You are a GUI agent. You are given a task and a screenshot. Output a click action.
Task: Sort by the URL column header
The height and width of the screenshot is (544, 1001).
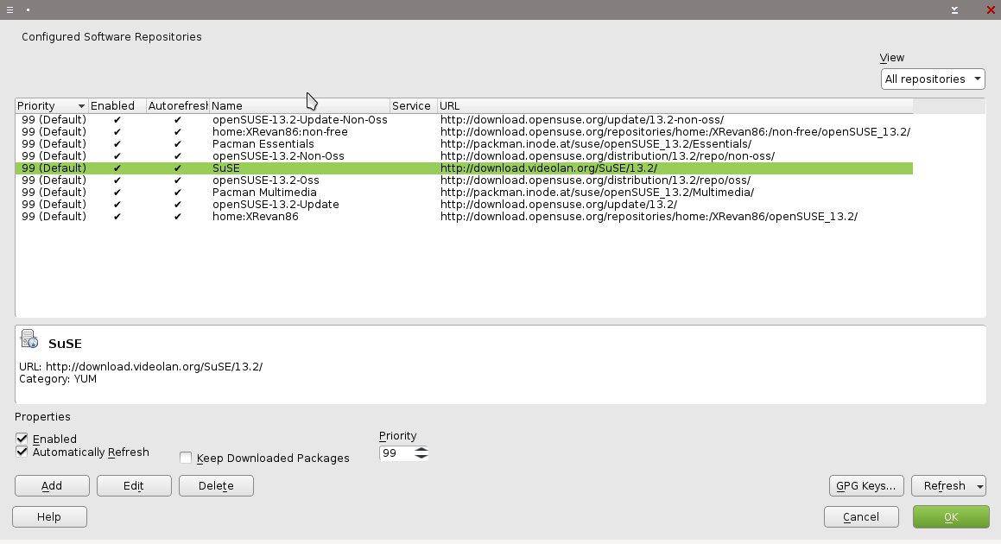click(675, 106)
